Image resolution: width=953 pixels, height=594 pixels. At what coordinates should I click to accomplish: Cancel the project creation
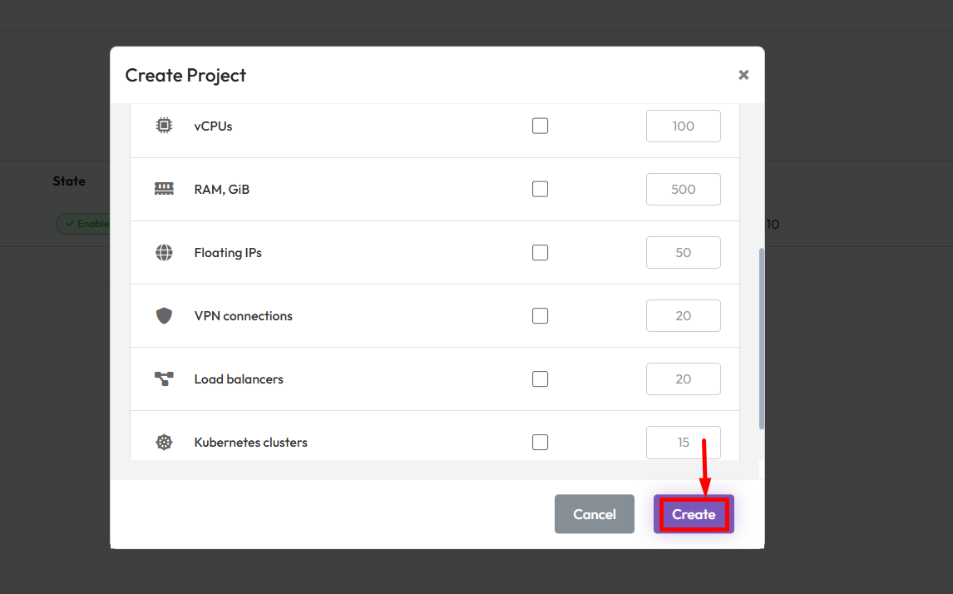(x=594, y=514)
